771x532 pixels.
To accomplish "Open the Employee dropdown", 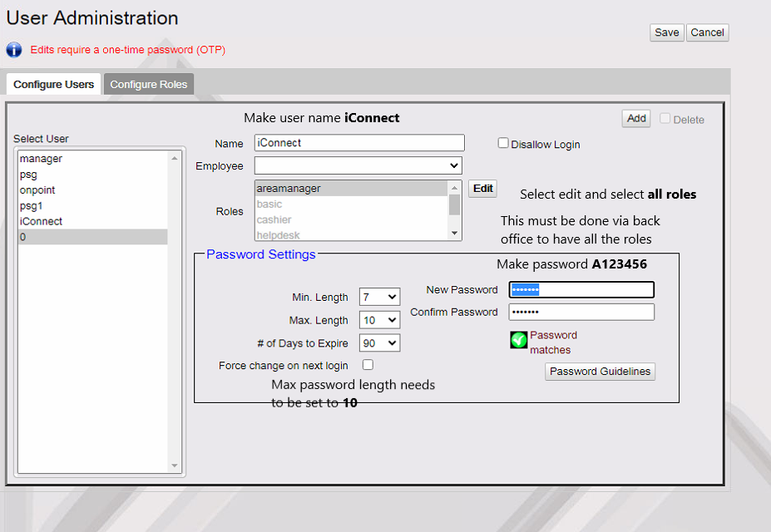I will pyautogui.click(x=358, y=165).
